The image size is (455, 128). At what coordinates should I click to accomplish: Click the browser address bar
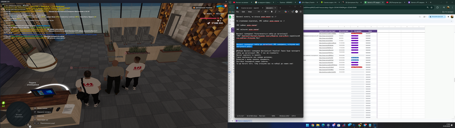click(x=363, y=7)
